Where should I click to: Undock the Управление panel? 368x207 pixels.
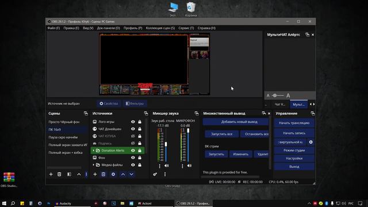[x=312, y=113]
